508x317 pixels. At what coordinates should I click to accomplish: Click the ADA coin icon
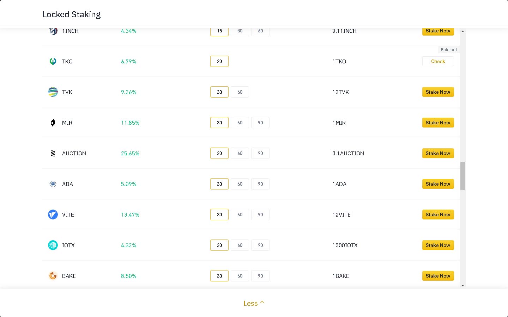53,184
